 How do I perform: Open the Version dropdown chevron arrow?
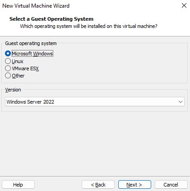click(x=181, y=102)
